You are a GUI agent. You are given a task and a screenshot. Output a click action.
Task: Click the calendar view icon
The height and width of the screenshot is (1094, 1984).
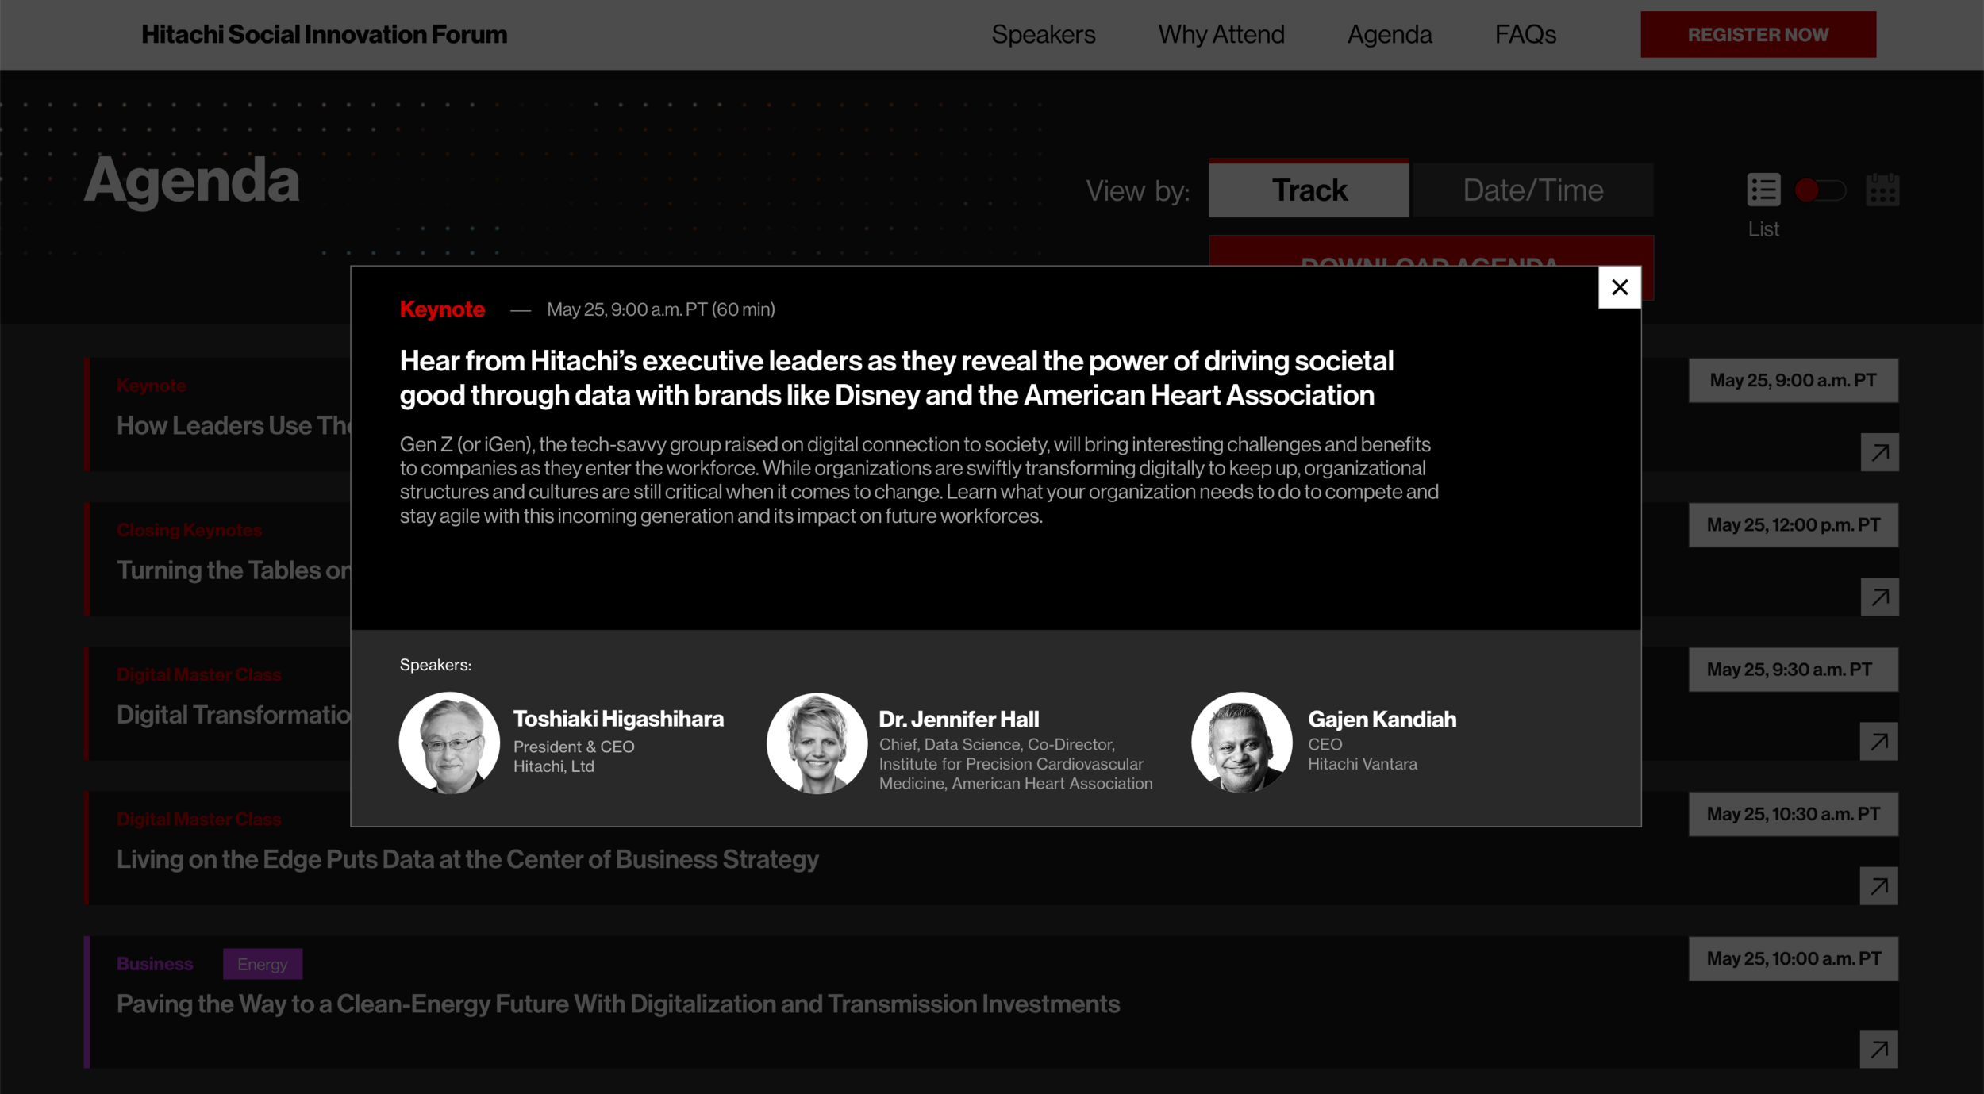1882,190
